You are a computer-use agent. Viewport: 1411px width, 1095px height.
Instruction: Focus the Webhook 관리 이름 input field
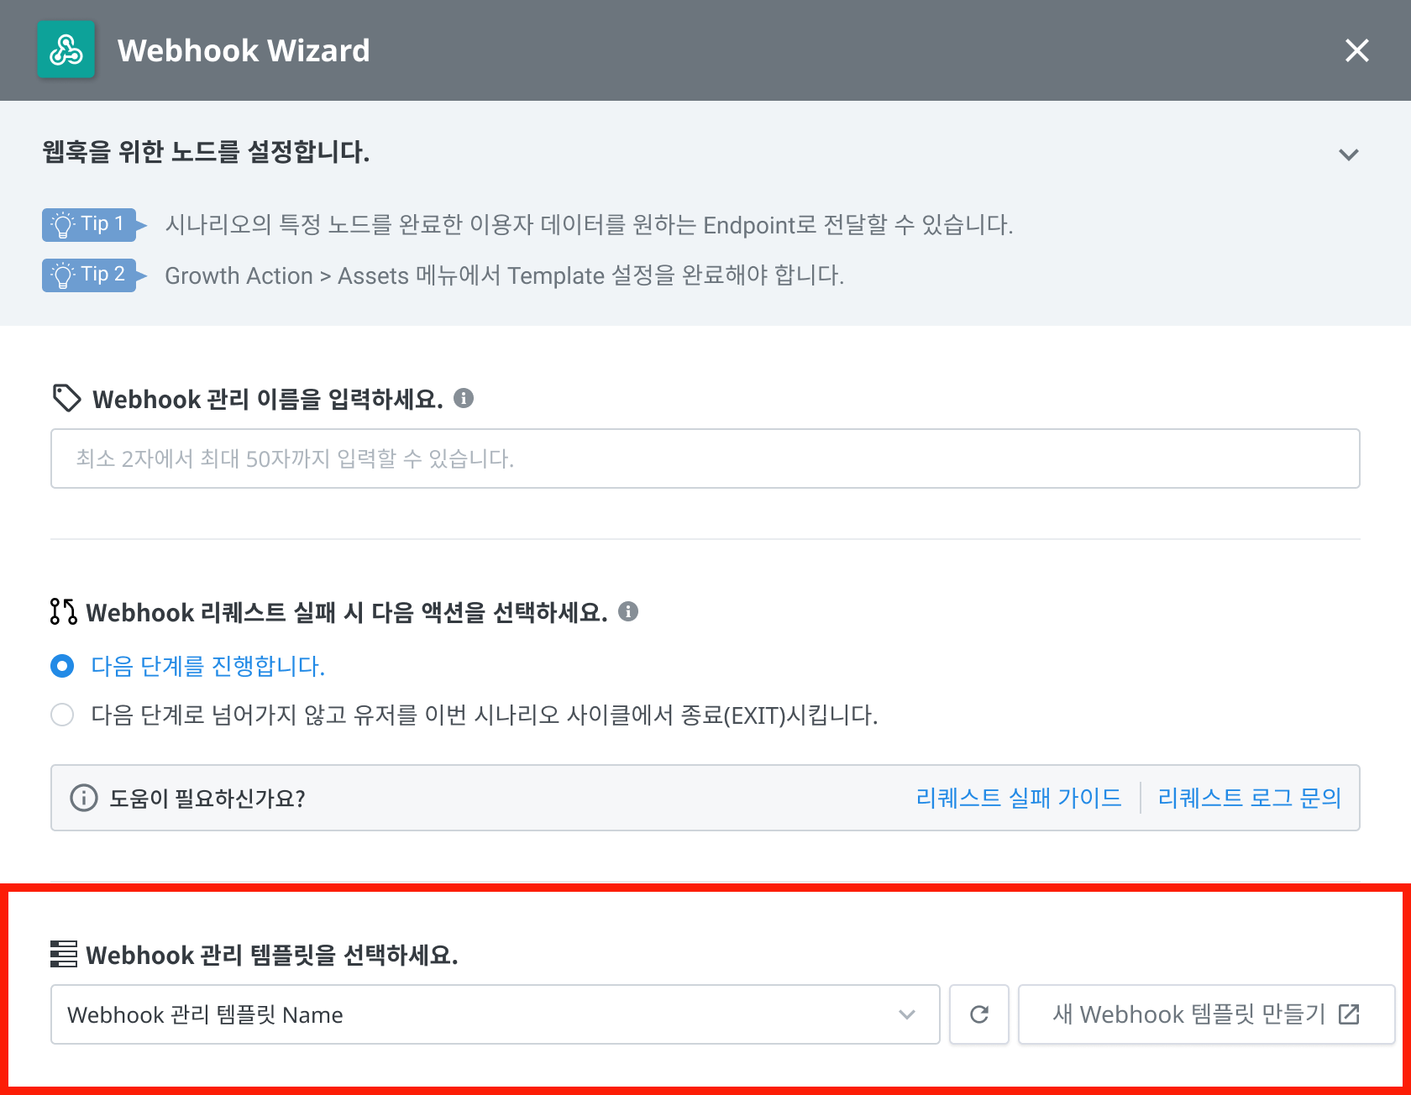coord(705,458)
